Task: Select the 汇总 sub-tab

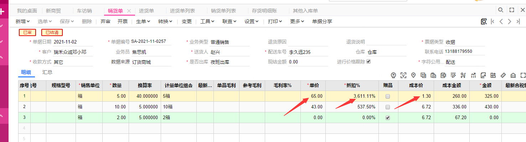Action: tap(47, 72)
